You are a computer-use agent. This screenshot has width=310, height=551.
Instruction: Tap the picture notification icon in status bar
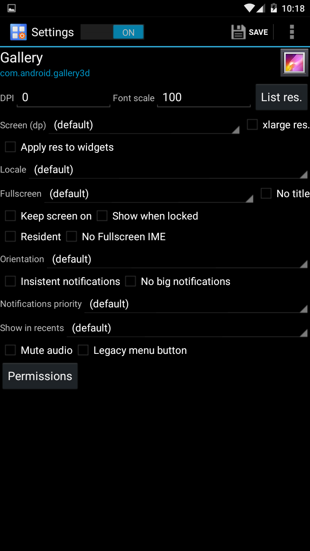(x=12, y=8)
